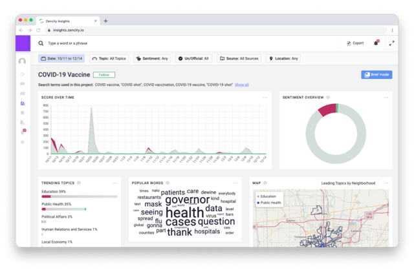Open the Sentiment Overview options menu

pos(386,98)
